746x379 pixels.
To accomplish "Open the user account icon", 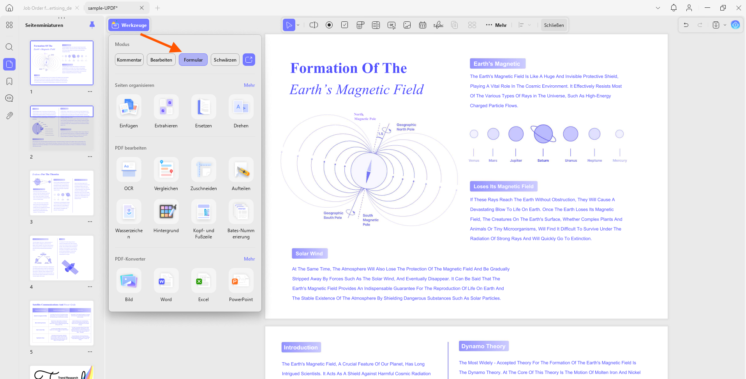I will pos(689,8).
